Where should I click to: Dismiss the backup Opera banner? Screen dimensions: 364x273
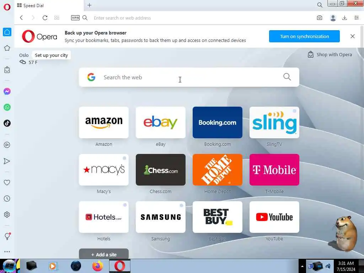click(x=352, y=36)
